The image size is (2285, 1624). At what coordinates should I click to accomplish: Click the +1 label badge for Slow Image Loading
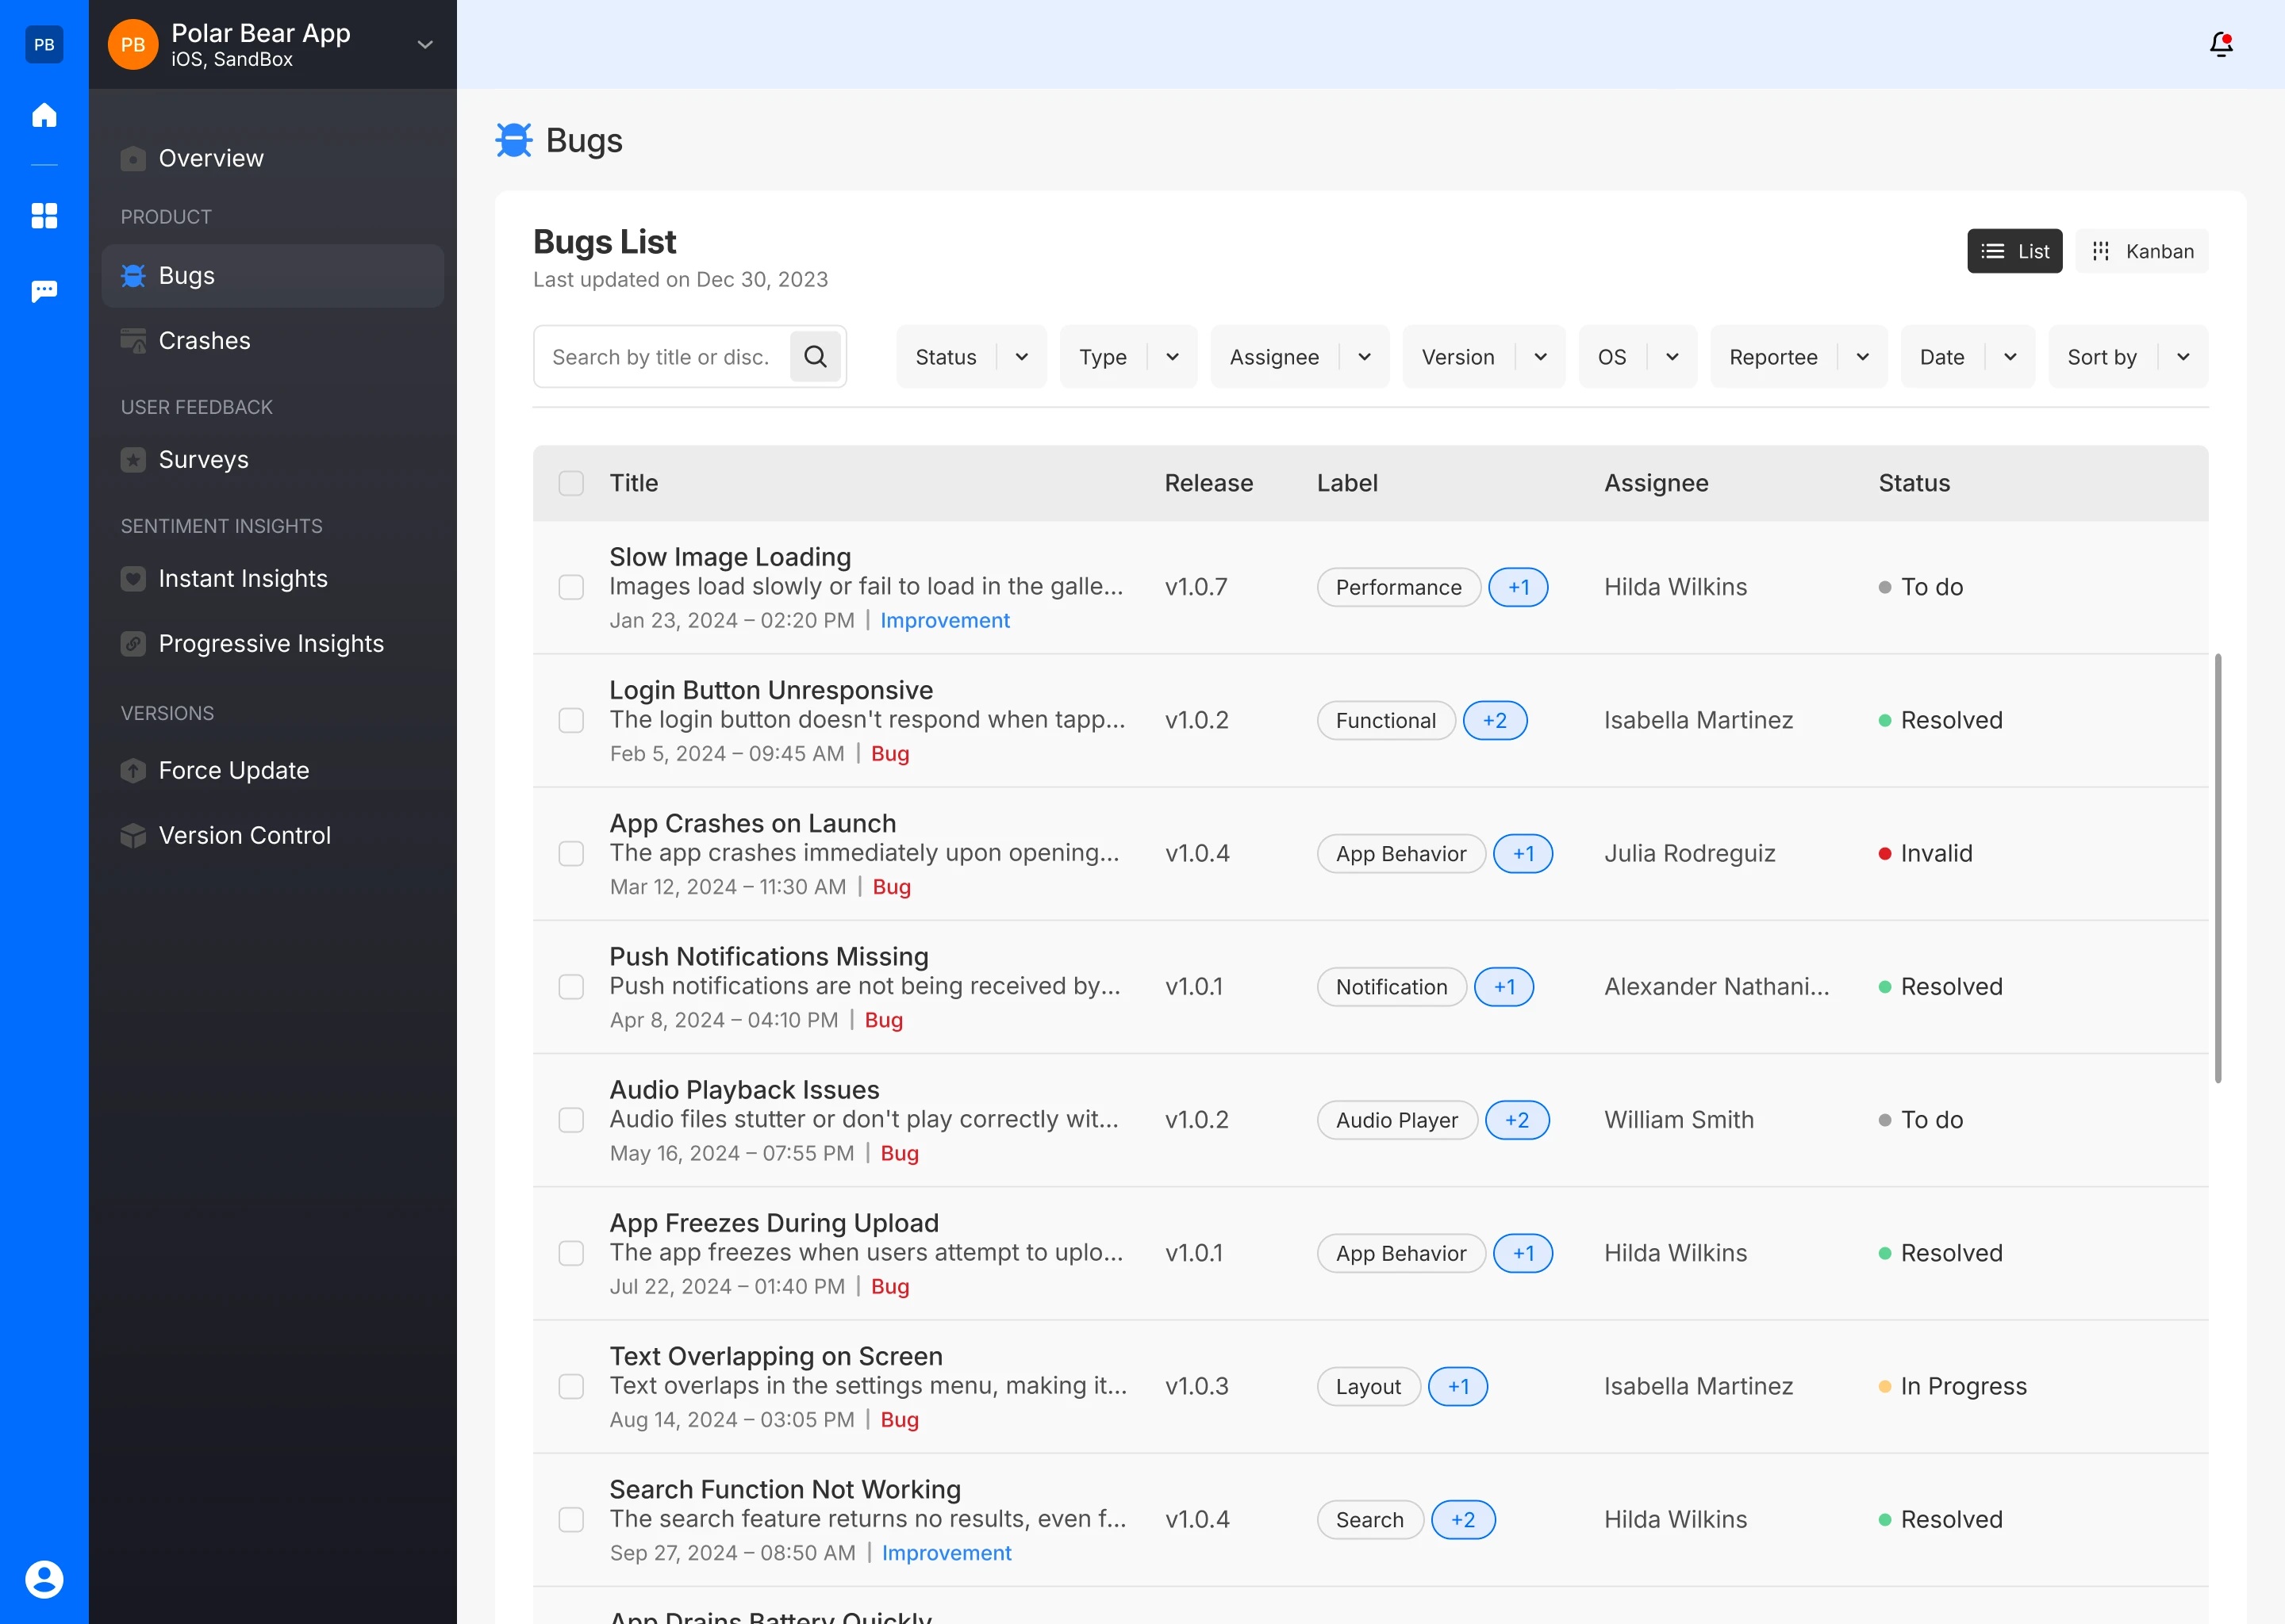click(1519, 587)
